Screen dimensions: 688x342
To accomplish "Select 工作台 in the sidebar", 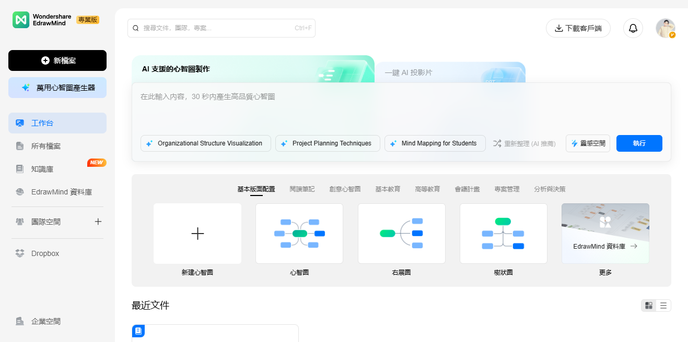I will pyautogui.click(x=57, y=123).
